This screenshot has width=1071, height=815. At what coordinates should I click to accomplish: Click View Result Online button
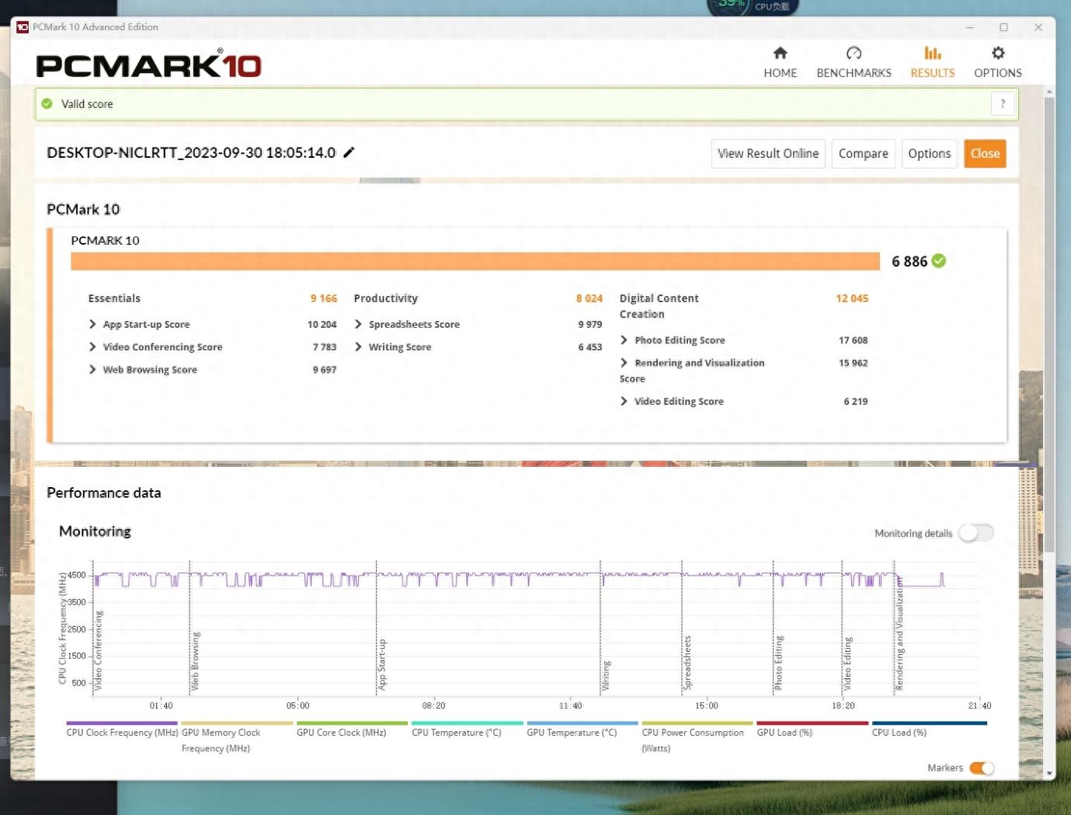[767, 153]
